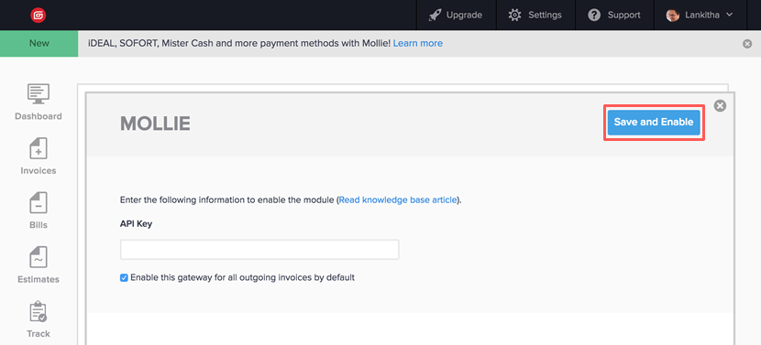Open the Invoices document-plus icon

pyautogui.click(x=38, y=148)
